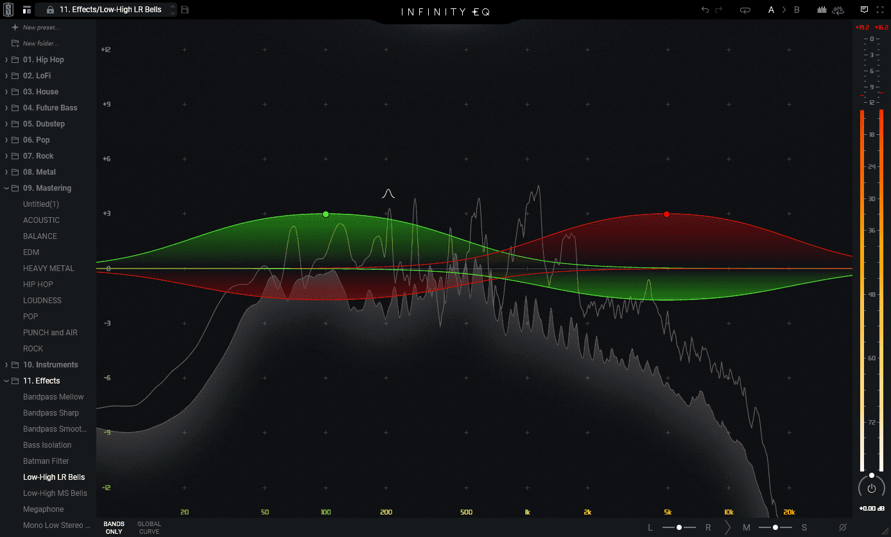Collapse the 09. Mastering folder
The image size is (891, 537).
(6, 188)
